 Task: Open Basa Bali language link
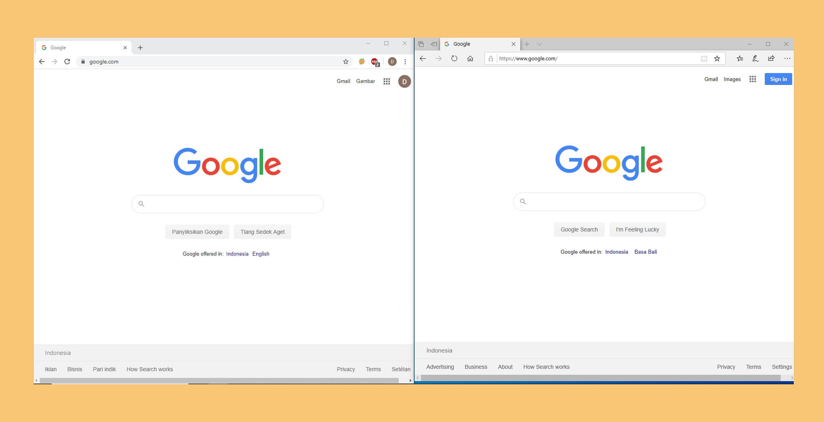point(646,252)
